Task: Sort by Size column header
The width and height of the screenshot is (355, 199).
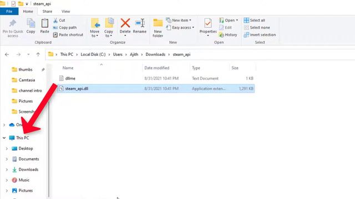Action: (x=235, y=68)
